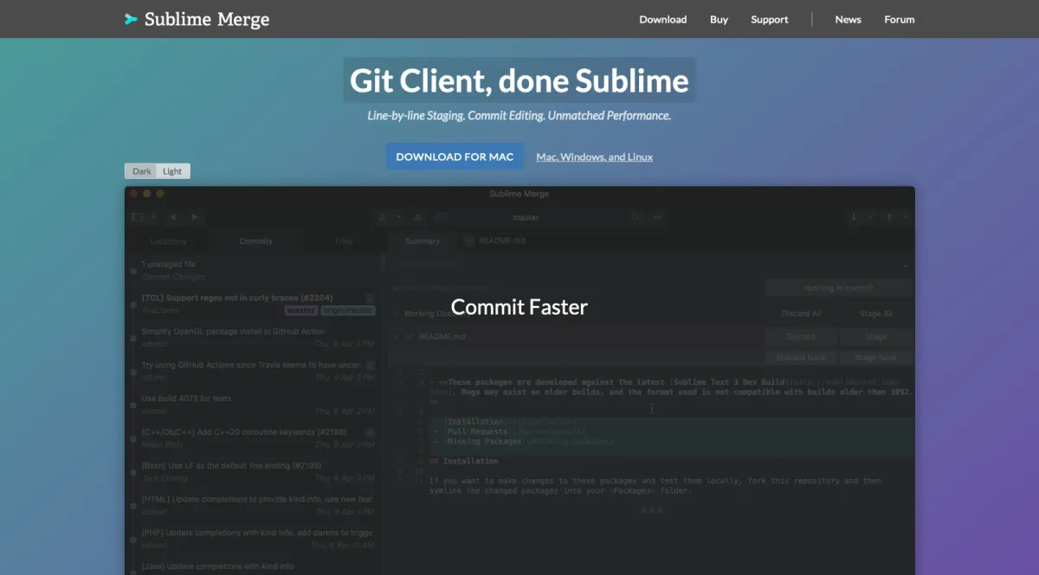Click the search magnifier icon in preview toolbar
Image resolution: width=1039 pixels, height=575 pixels.
[636, 217]
